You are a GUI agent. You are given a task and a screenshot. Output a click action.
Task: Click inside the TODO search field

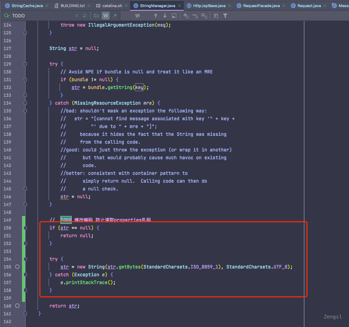coord(43,16)
